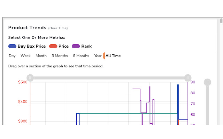Select the Day time range

coord(12,56)
